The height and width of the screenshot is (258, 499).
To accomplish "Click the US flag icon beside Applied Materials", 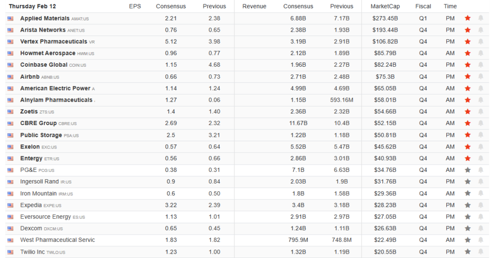I will pos(10,18).
